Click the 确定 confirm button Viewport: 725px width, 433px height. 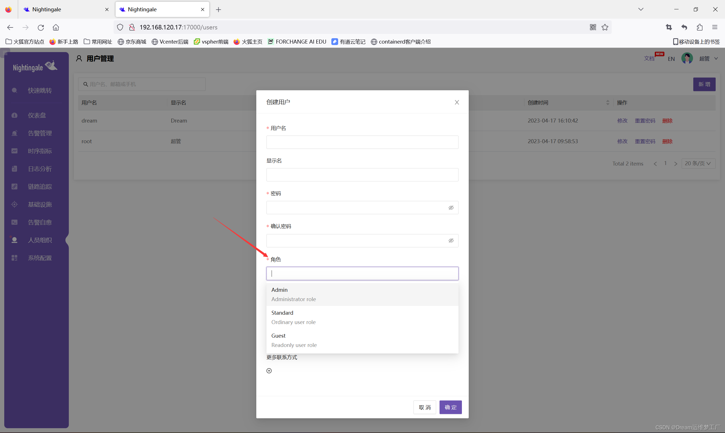coord(450,407)
